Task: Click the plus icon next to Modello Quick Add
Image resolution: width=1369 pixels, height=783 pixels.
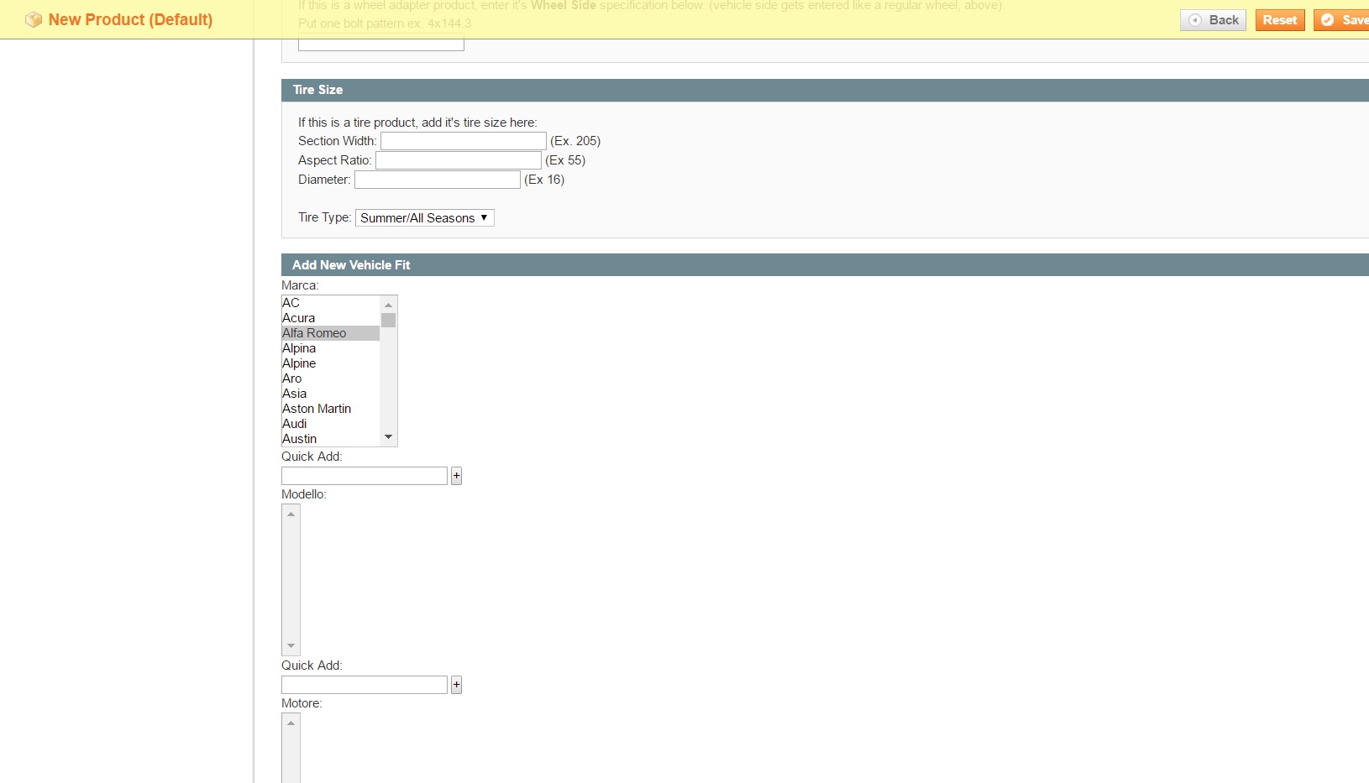Action: pos(456,685)
